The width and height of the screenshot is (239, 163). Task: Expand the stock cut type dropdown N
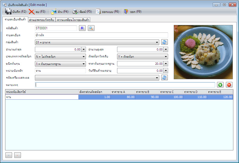(60, 57)
